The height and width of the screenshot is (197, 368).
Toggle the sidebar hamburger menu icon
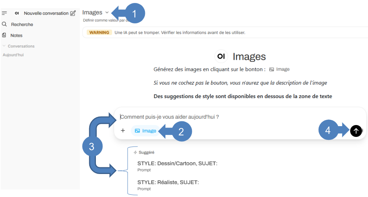4,13
